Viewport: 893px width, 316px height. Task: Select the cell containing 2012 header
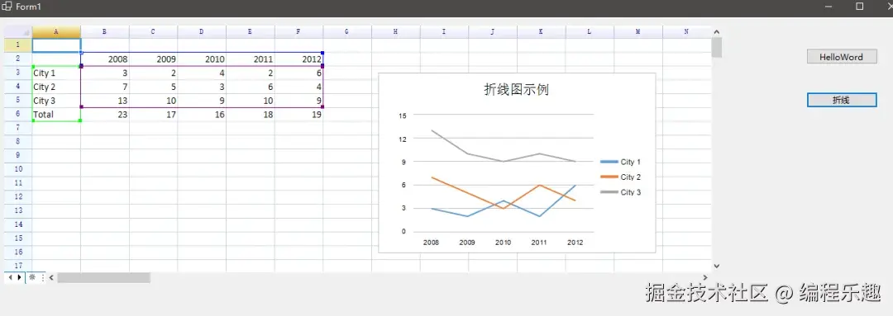299,59
